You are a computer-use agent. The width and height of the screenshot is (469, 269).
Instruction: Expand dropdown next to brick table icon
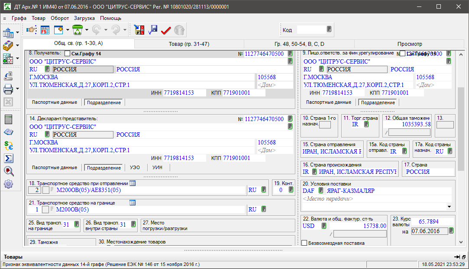(x=17, y=58)
